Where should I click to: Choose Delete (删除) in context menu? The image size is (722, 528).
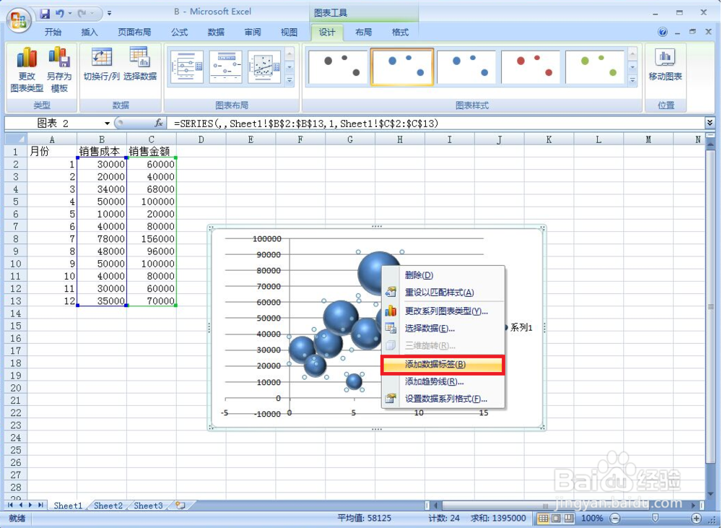443,275
